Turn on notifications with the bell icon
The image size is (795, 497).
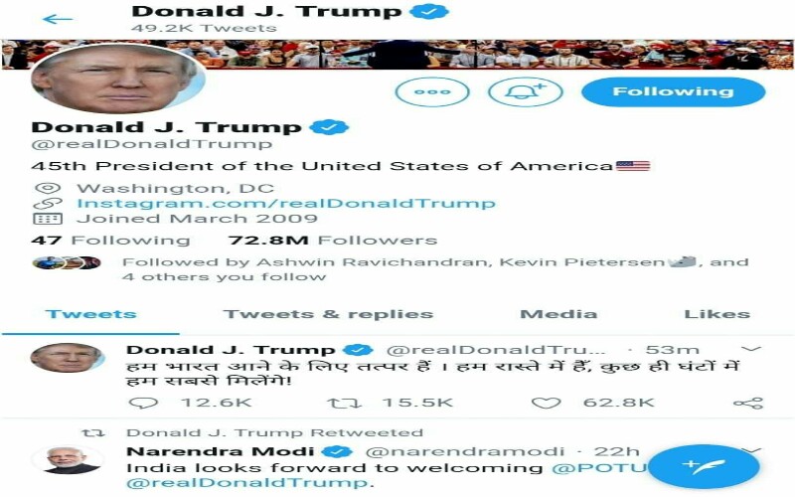526,91
